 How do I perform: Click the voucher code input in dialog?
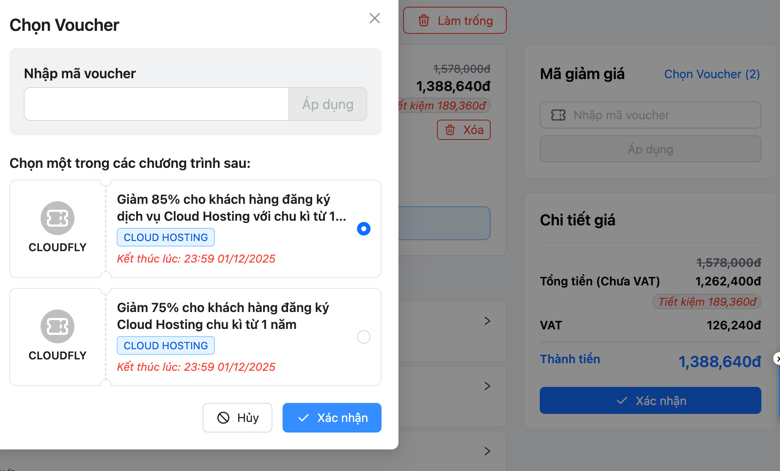click(157, 104)
